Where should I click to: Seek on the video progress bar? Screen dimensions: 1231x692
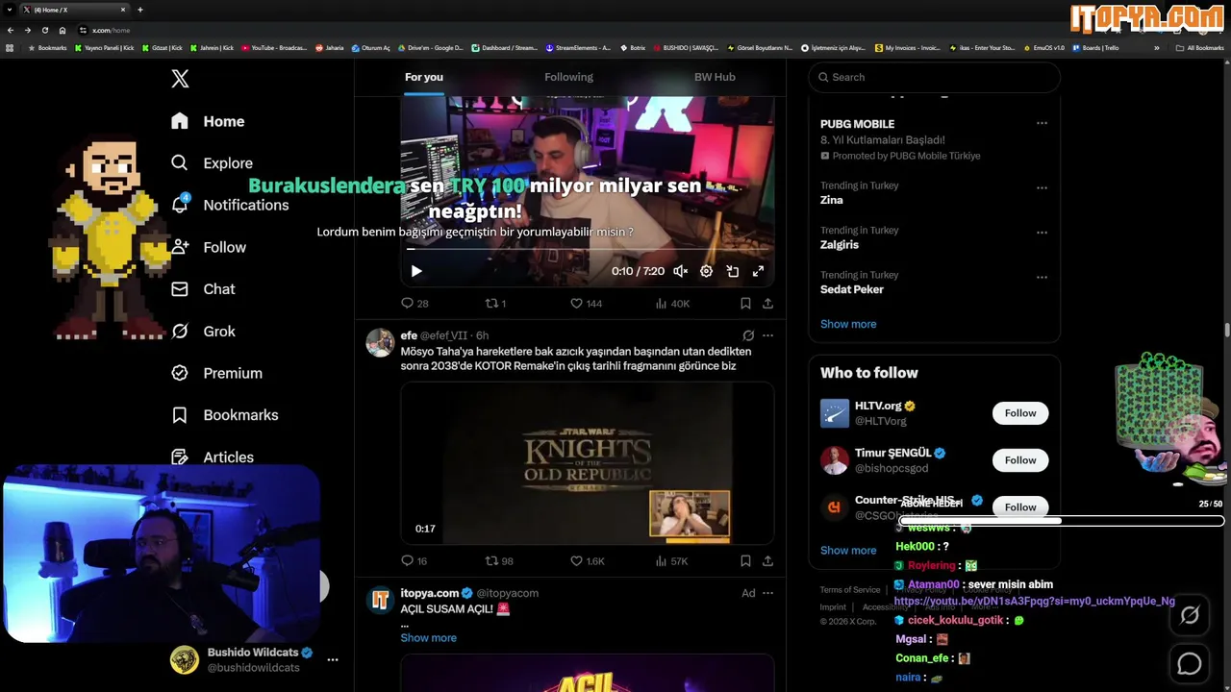pos(587,249)
